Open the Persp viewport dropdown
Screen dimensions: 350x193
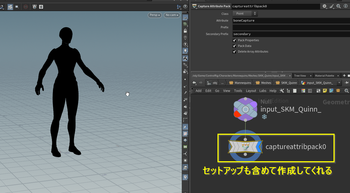(155, 15)
